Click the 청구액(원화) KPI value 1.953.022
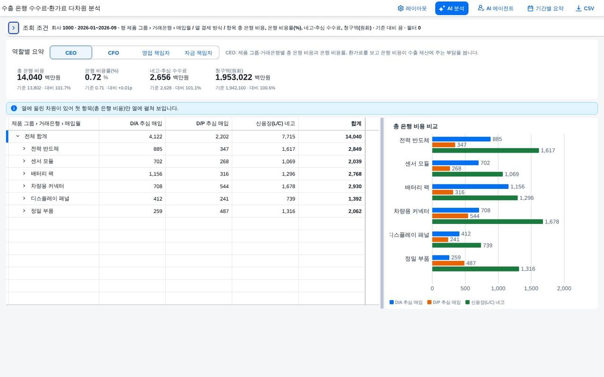Viewport: 604px width, 377px height. pos(234,77)
